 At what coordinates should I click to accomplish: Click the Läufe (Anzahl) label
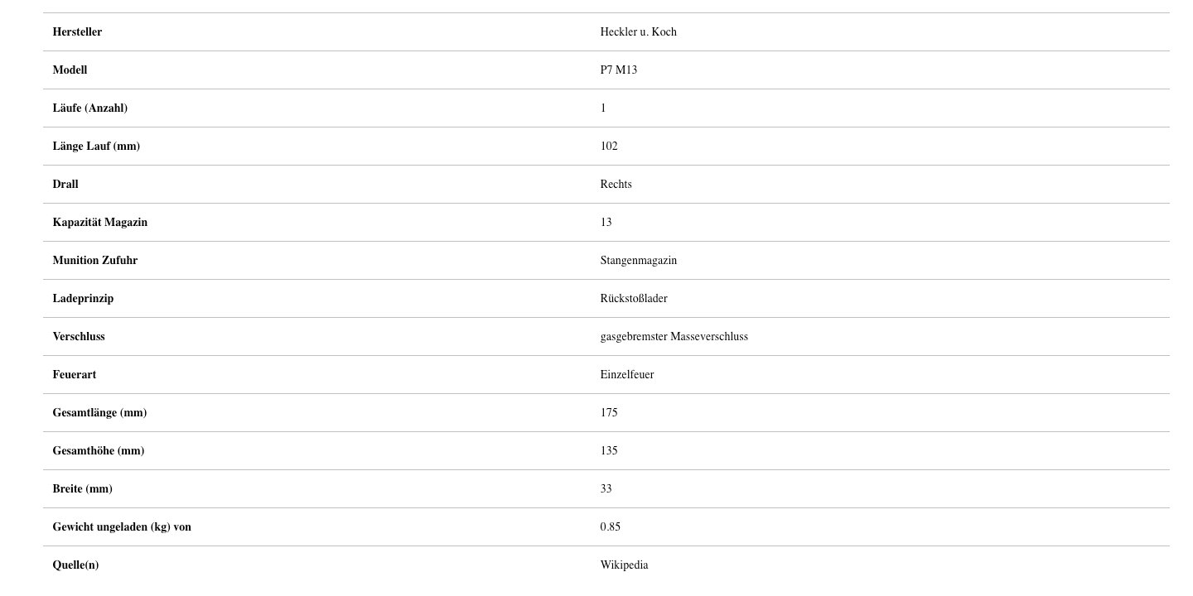click(89, 108)
